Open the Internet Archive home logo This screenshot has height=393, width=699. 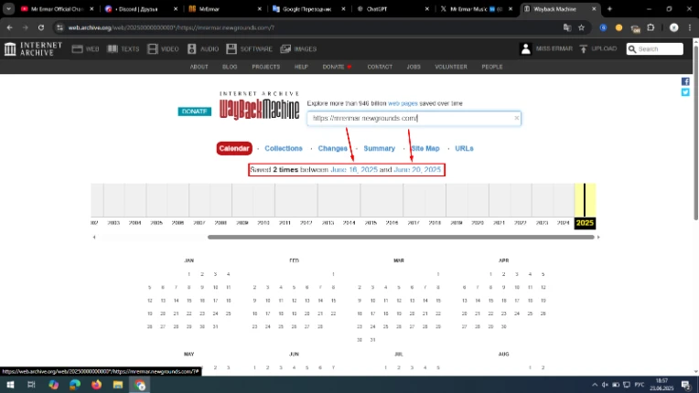[x=34, y=49]
